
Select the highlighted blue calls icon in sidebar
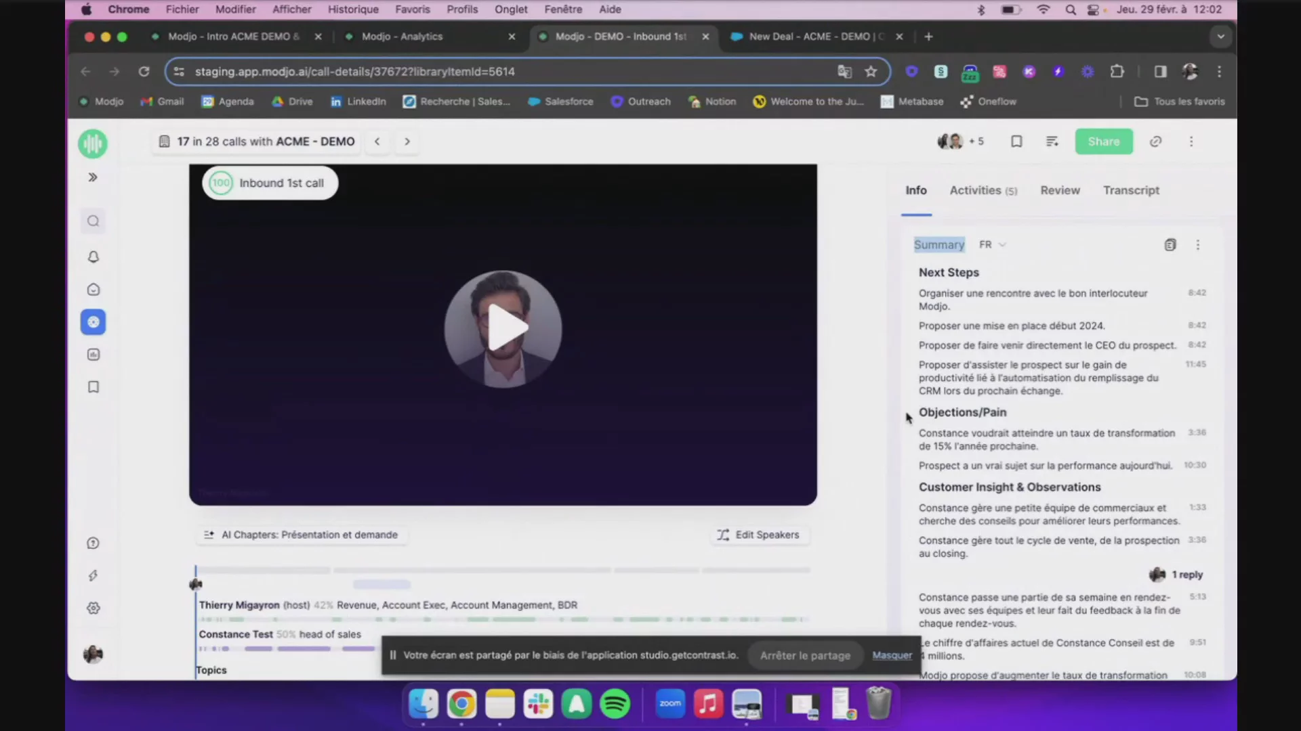pos(94,322)
